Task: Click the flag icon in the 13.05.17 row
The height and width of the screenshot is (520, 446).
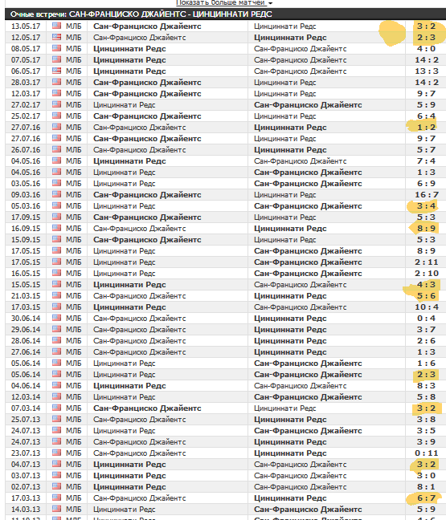Action: coord(57,26)
